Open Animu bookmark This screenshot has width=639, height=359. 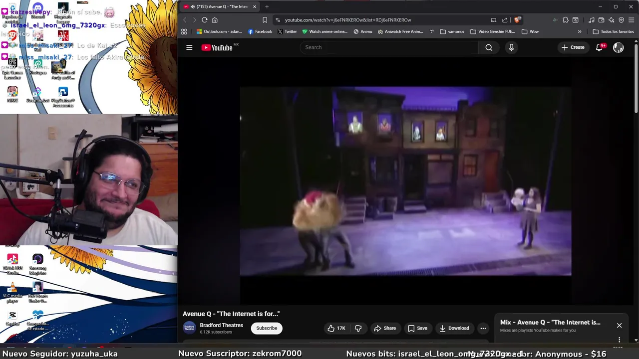click(363, 31)
